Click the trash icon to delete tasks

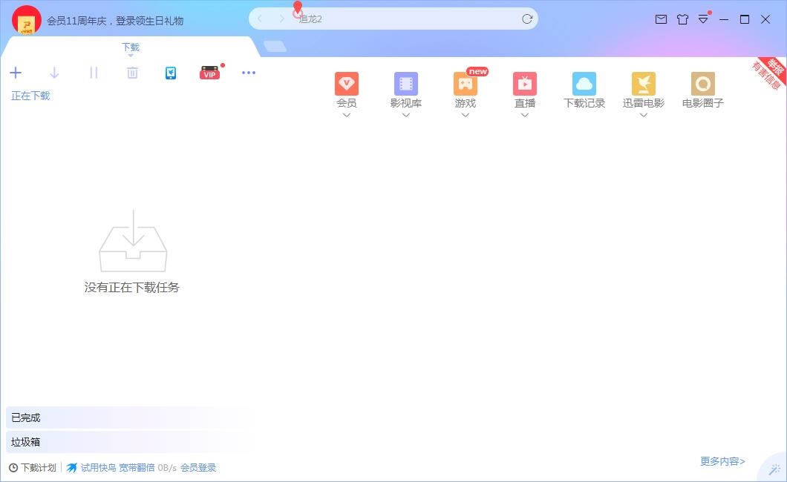click(x=132, y=73)
